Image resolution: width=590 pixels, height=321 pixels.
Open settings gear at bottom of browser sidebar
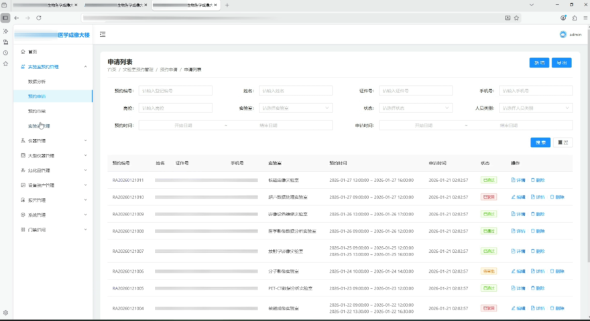tap(5, 313)
